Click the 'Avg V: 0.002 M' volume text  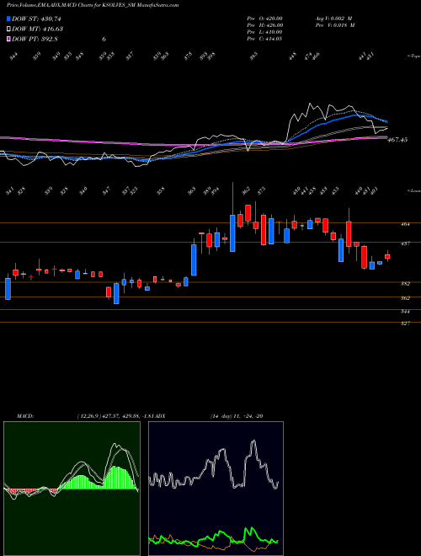pyautogui.click(x=333, y=18)
